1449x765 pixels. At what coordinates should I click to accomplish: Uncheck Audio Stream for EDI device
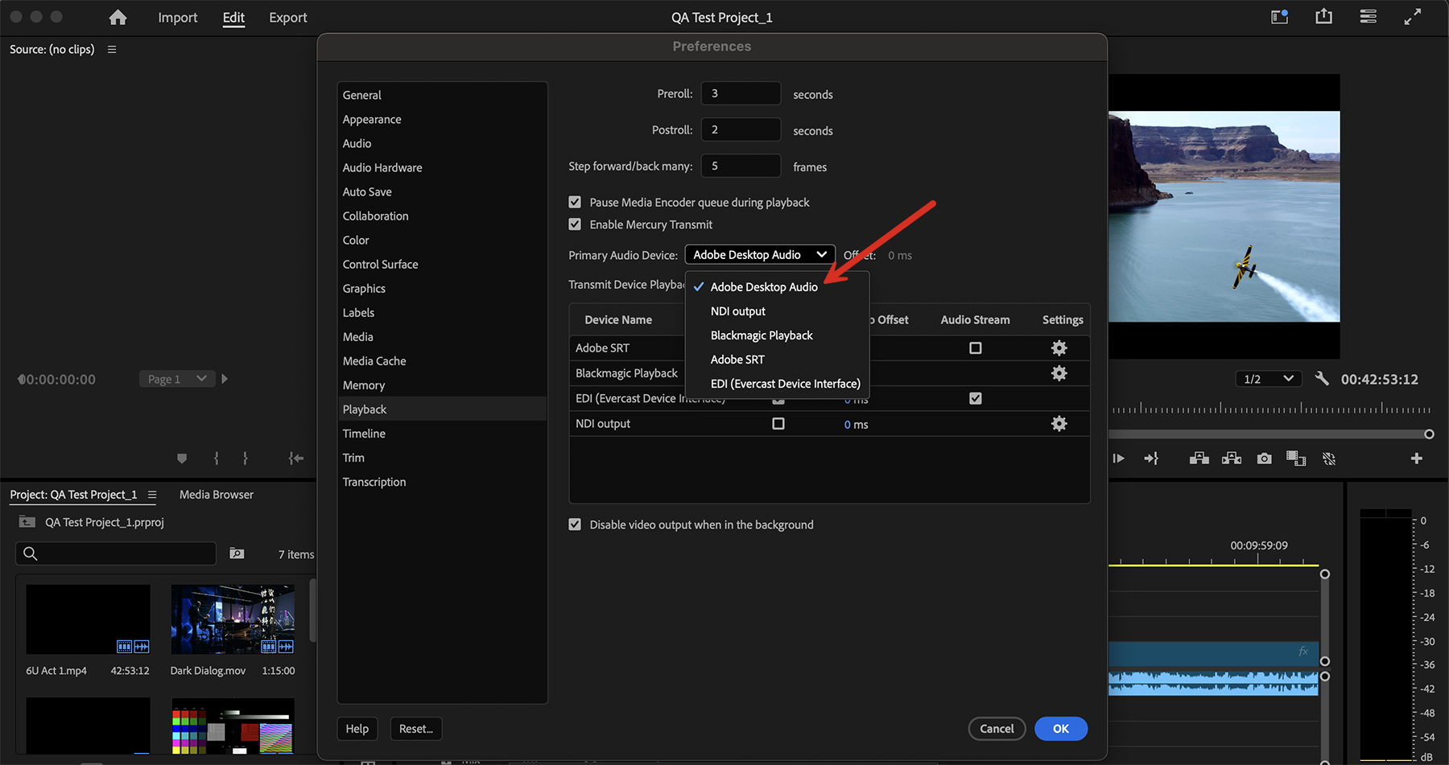[x=976, y=398]
